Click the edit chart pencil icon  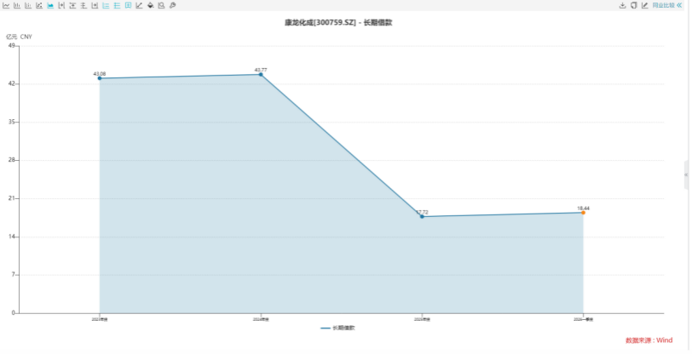(645, 5)
